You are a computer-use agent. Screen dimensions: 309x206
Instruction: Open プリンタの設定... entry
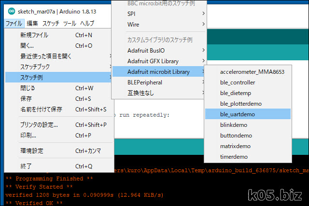point(58,125)
